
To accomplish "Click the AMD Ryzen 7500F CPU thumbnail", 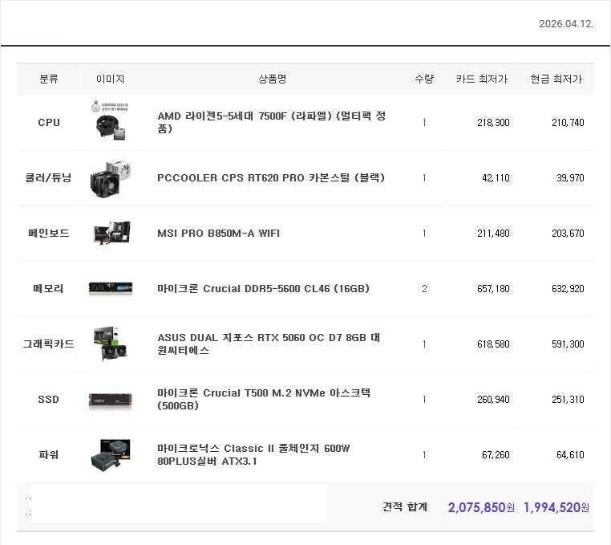I will [110, 123].
